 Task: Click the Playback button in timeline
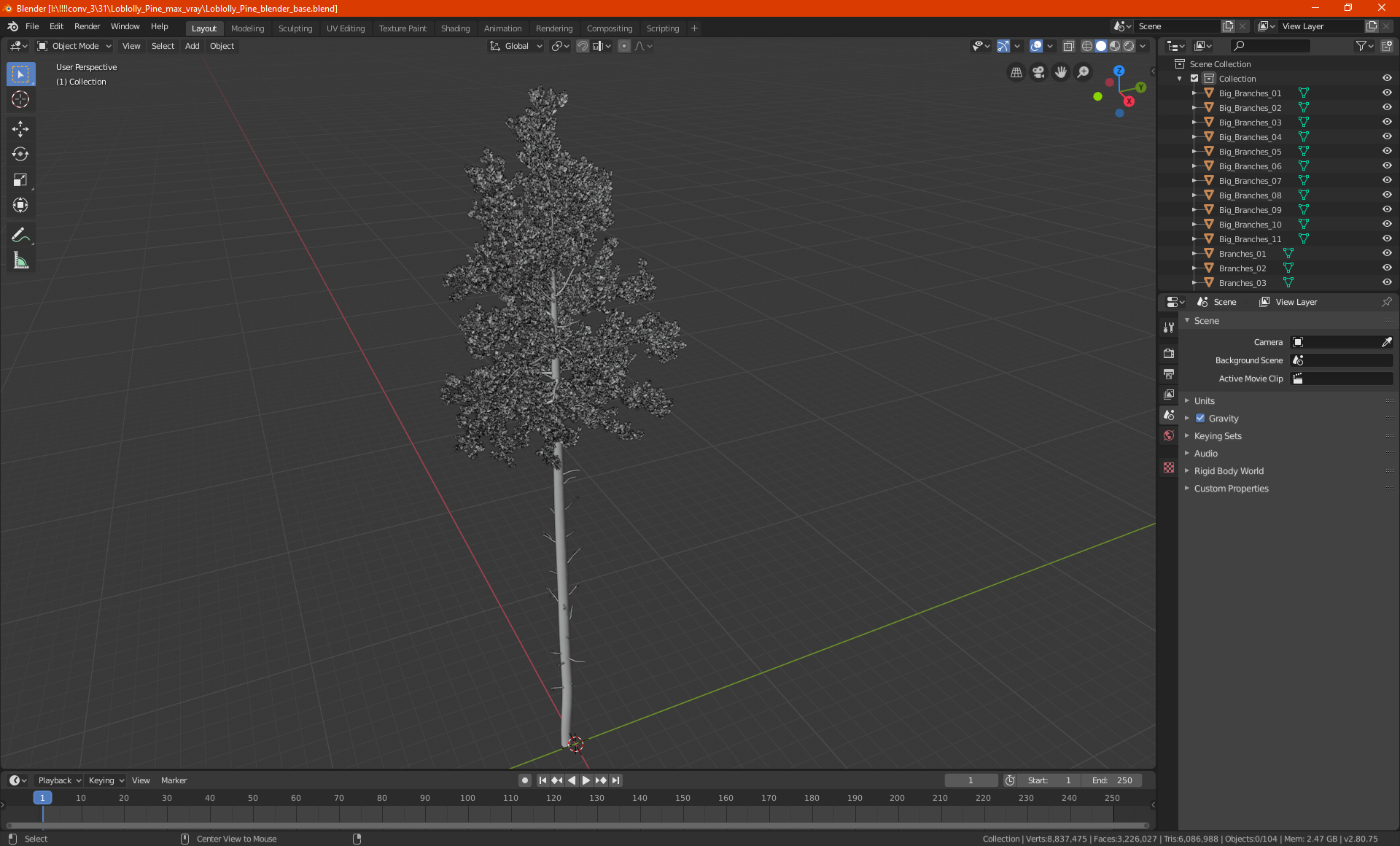tap(59, 780)
